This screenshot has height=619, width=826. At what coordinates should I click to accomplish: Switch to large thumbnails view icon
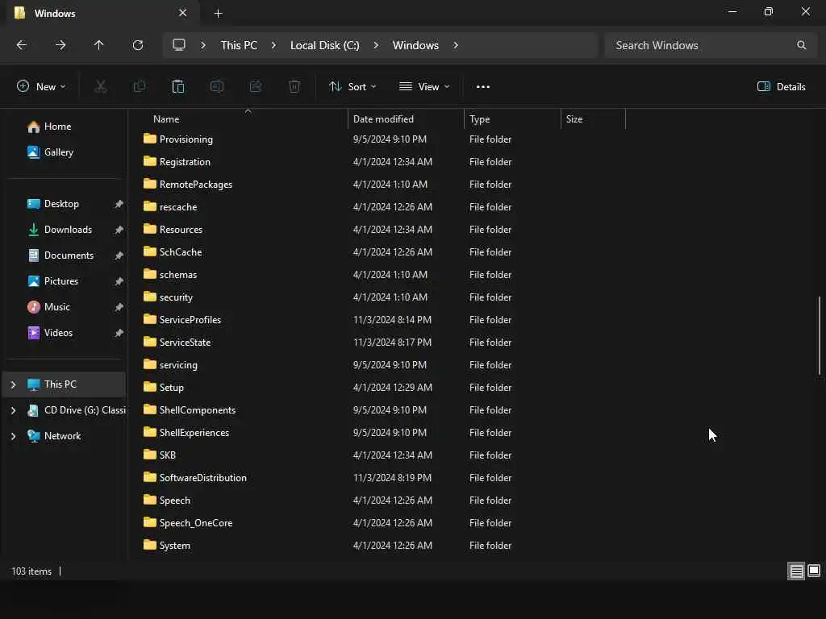(814, 571)
